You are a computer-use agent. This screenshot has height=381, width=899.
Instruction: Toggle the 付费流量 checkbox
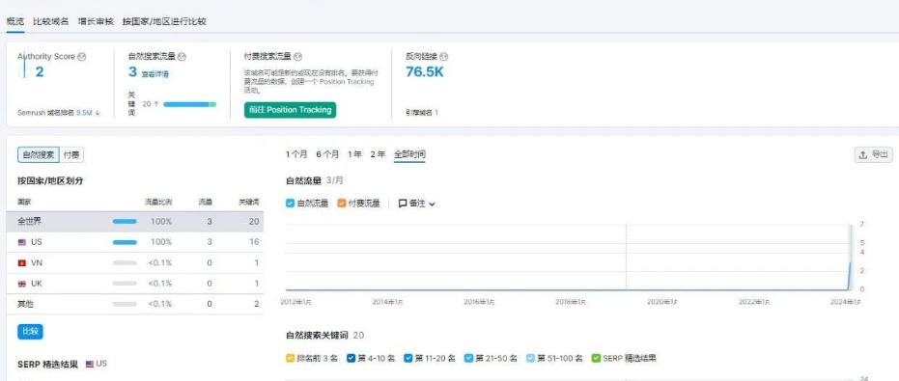click(342, 203)
